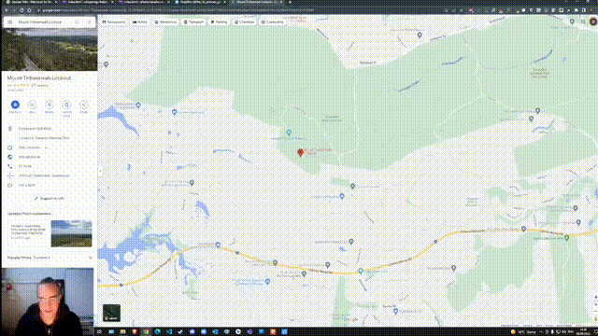The height and width of the screenshot is (336, 598).
Task: Select the Restaurants filter chip
Action: [114, 22]
